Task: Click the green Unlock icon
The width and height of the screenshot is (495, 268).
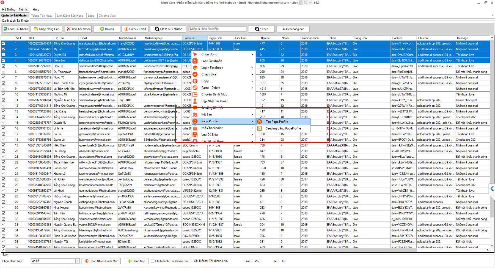Action: click(102, 29)
